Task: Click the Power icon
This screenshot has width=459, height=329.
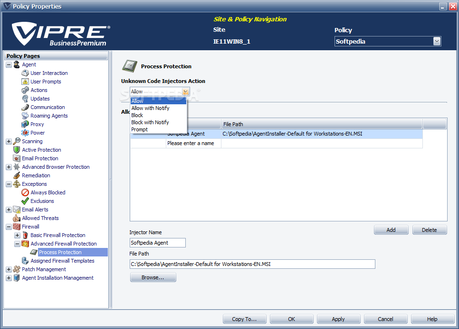Action: coord(25,133)
